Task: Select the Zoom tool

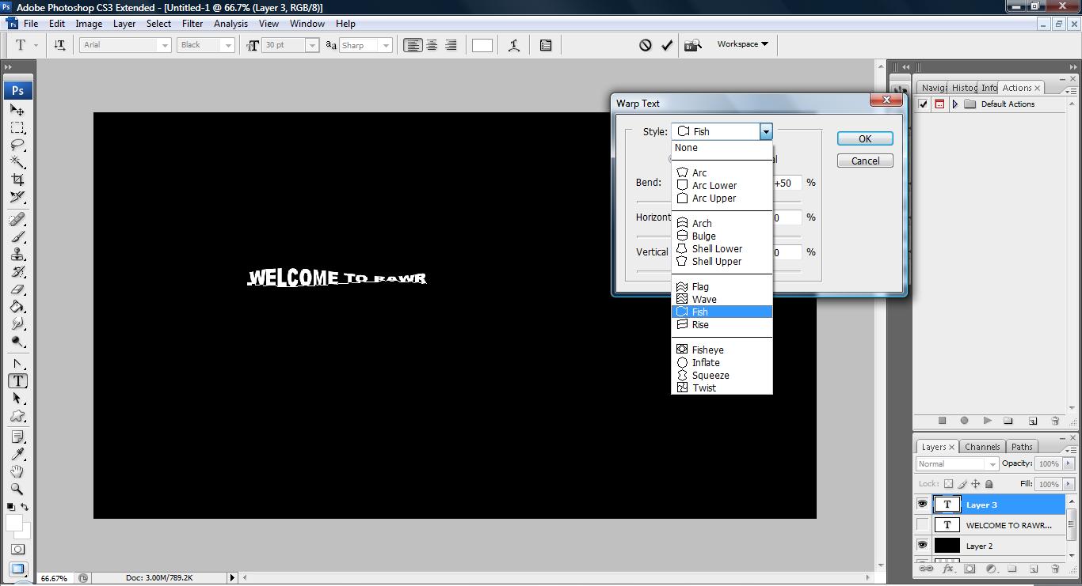Action: 17,489
